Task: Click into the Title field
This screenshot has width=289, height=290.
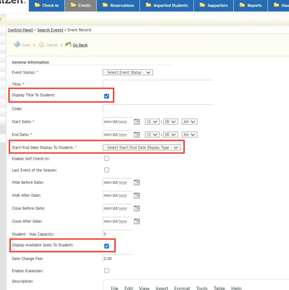Action: point(158,84)
